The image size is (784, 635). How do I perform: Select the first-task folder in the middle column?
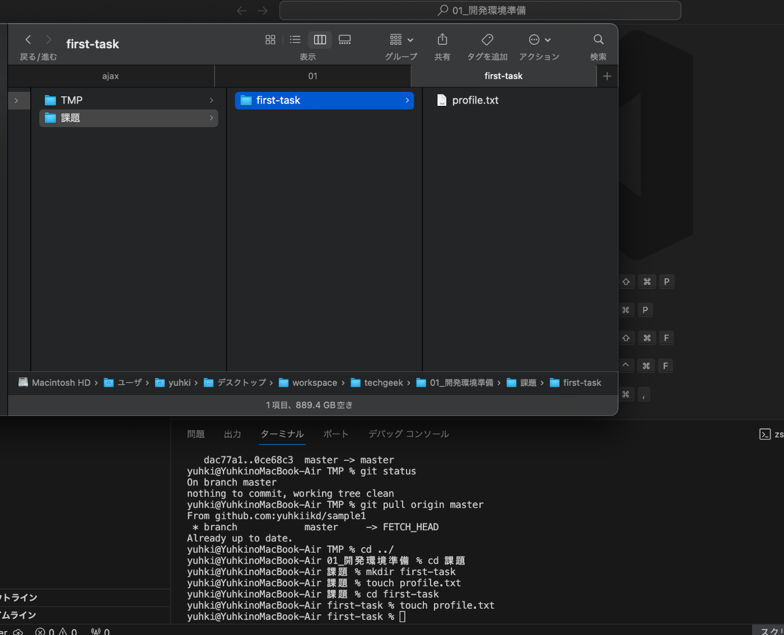[x=324, y=100]
